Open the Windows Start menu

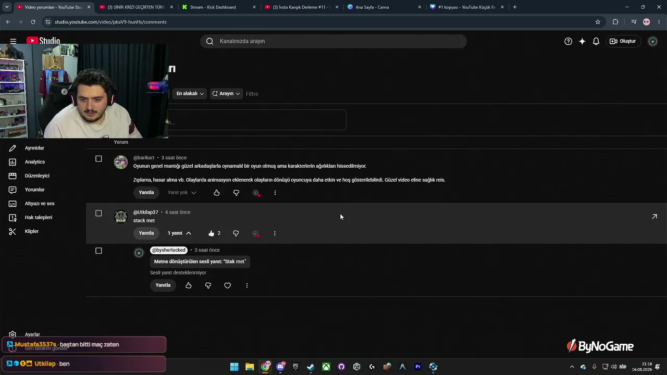[234, 367]
